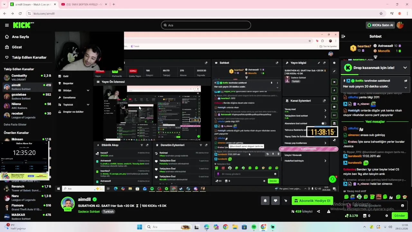Open Hedefleri belirleyin arrow in stream
This screenshot has height=232, width=412.
pyautogui.click(x=325, y=161)
